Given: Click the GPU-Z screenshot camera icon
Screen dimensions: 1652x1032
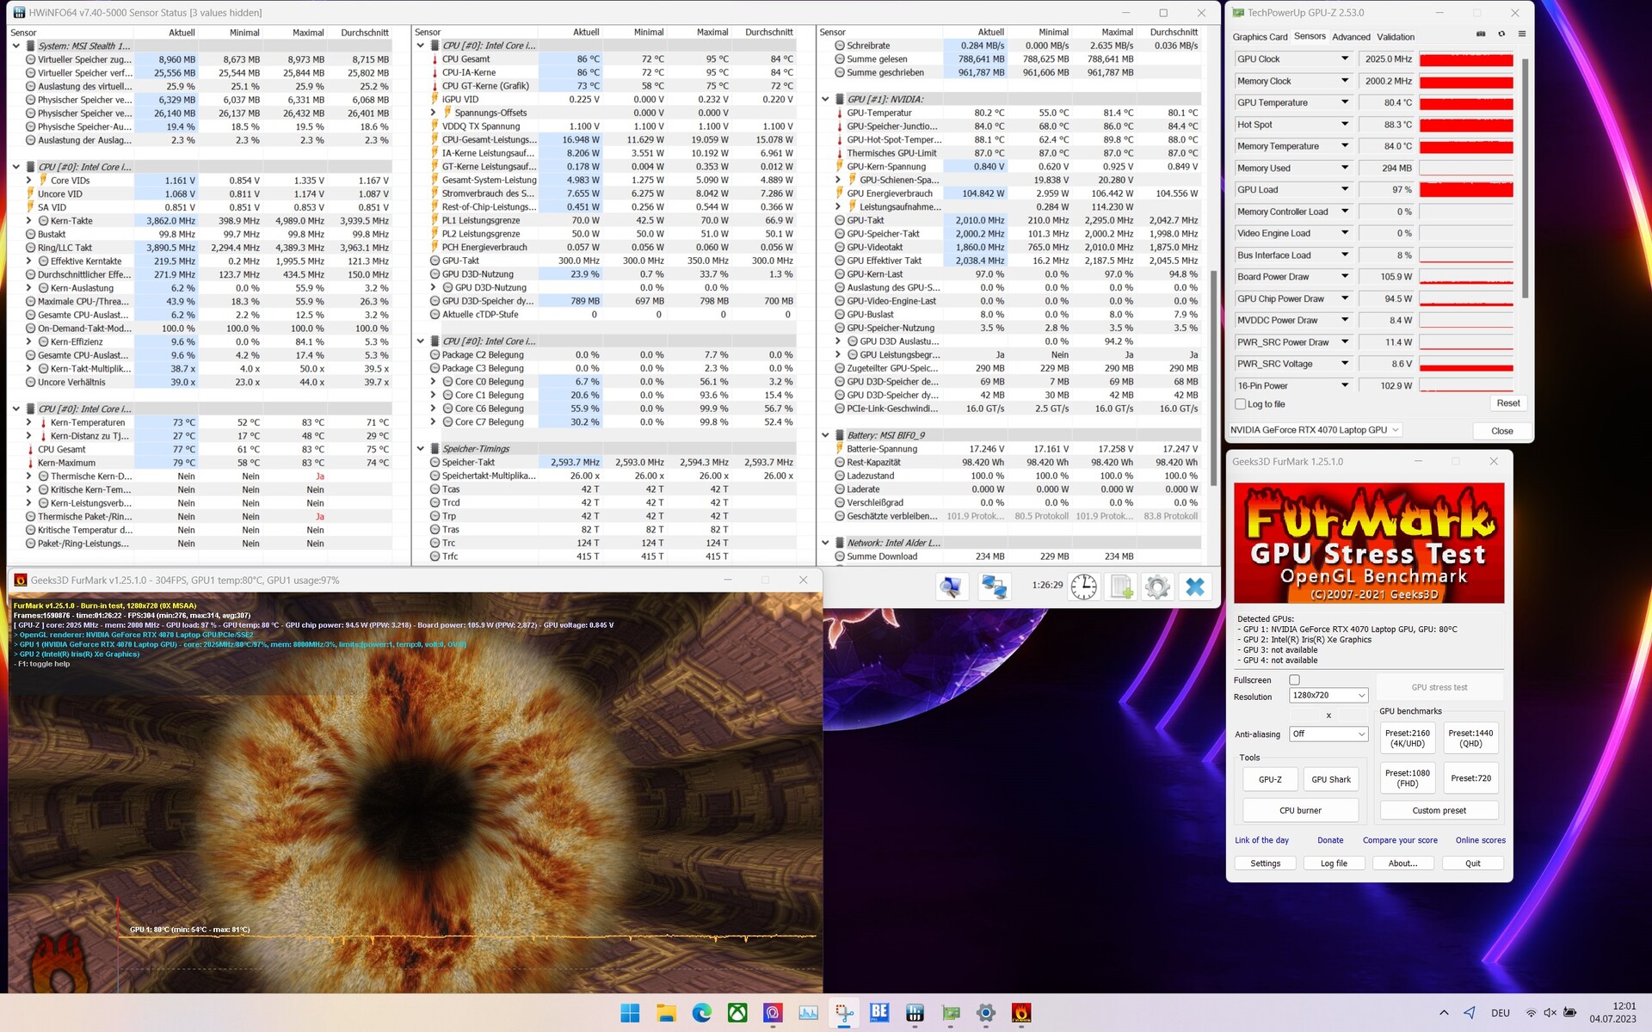Looking at the screenshot, I should (1481, 34).
